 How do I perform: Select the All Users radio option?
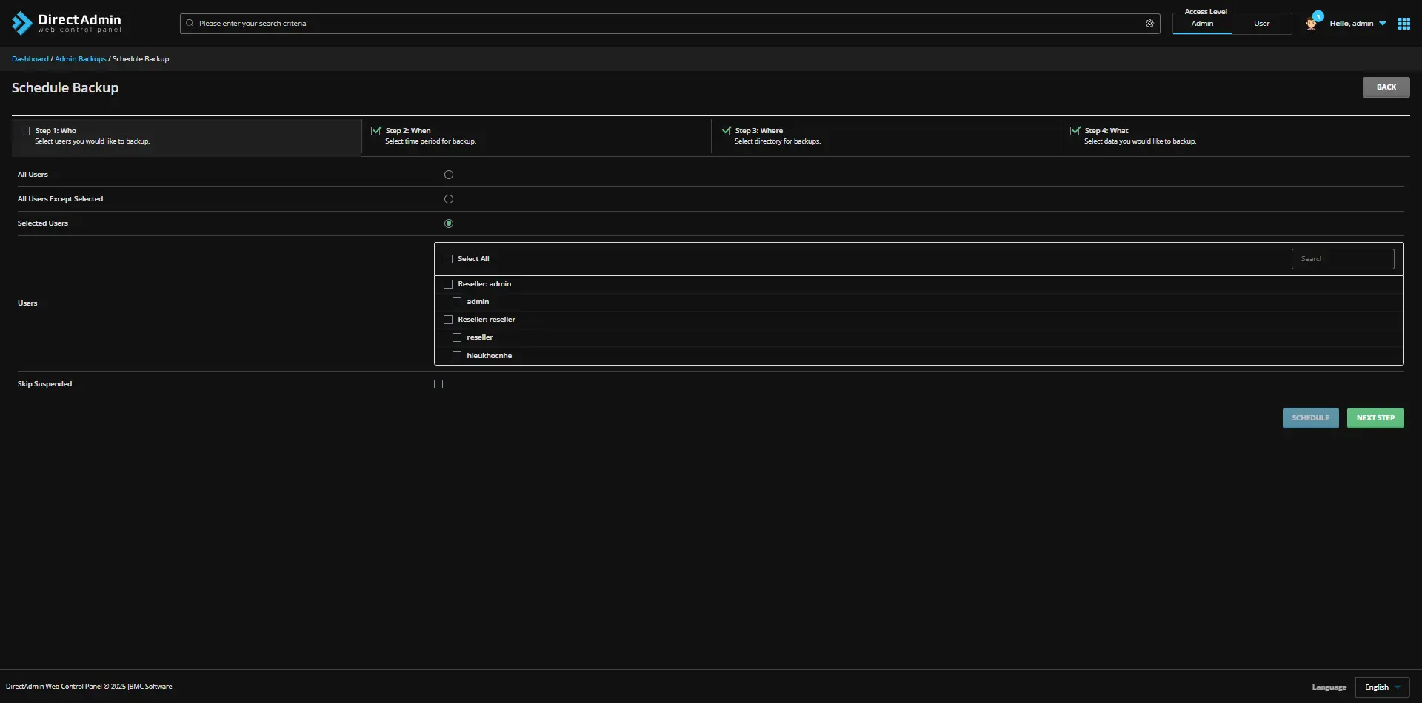point(449,175)
